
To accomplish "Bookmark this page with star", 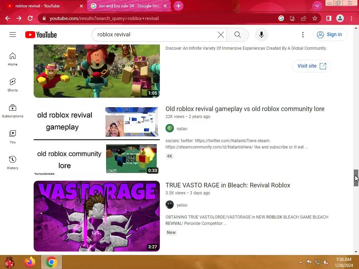I will tap(315, 18).
